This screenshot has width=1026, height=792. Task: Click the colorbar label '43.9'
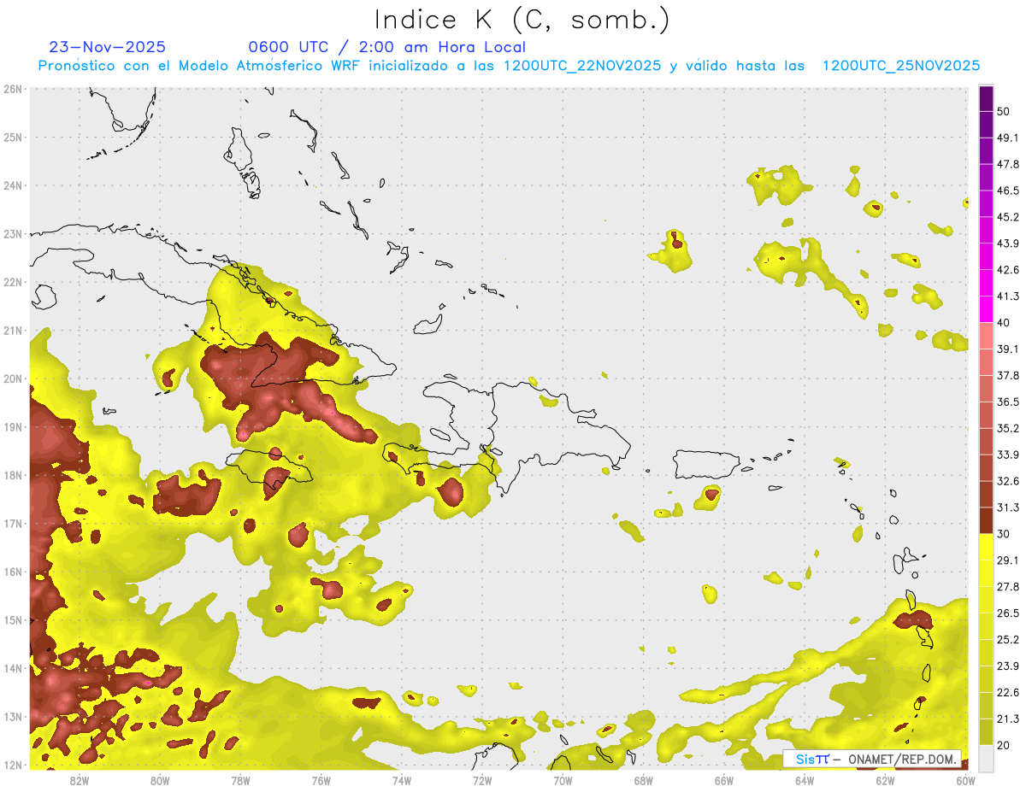pos(1007,243)
